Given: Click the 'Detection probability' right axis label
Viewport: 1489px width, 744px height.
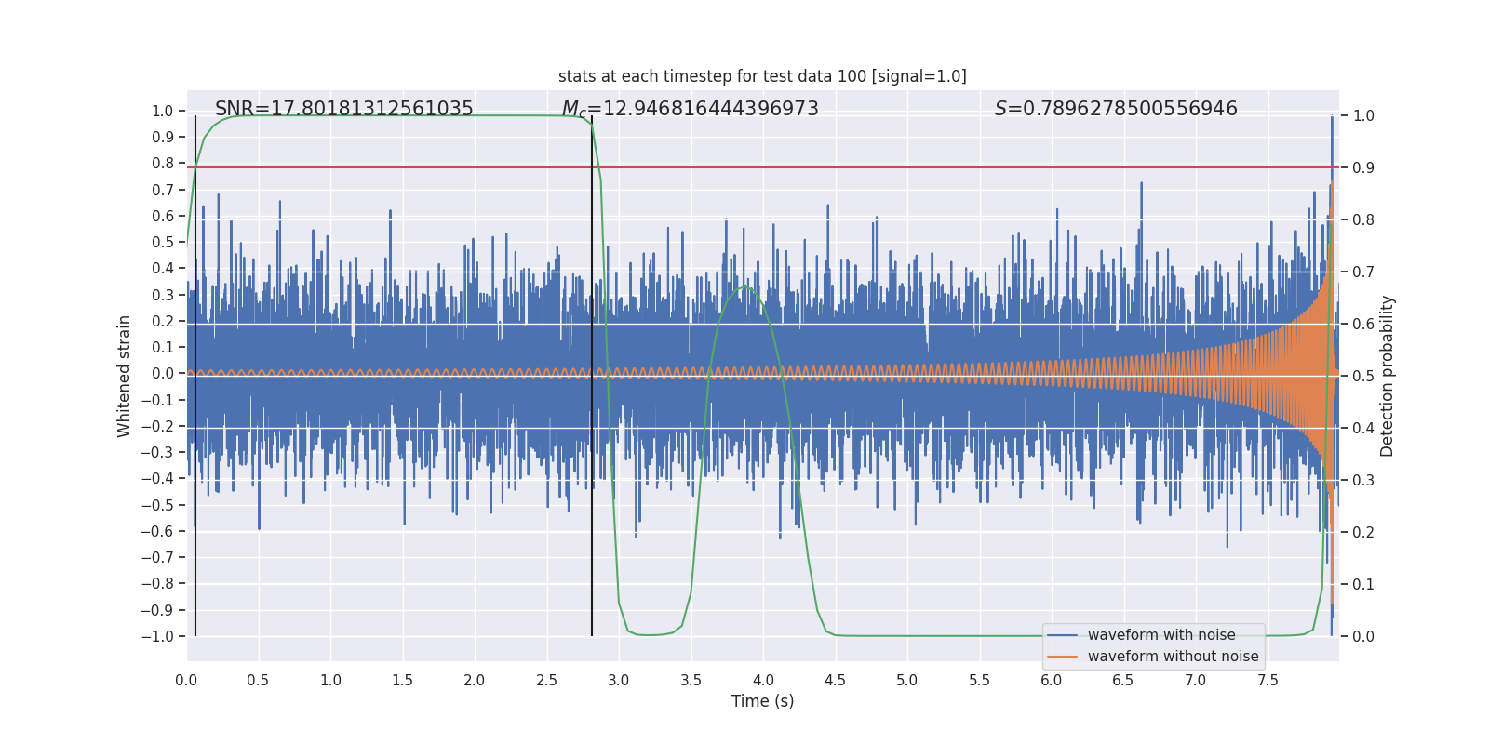Looking at the screenshot, I should pos(1388,376).
